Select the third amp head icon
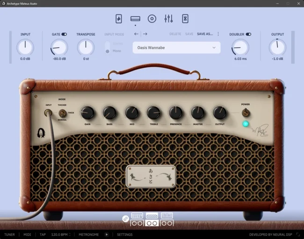304x239 pixels. (x=167, y=215)
